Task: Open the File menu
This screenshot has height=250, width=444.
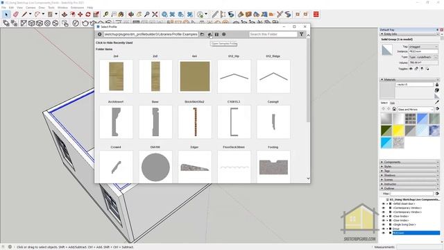Action: (x=3, y=8)
